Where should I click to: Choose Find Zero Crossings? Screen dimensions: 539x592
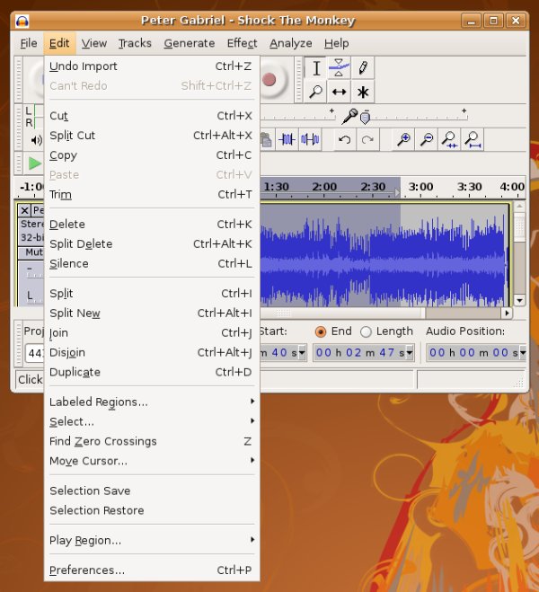(x=151, y=441)
